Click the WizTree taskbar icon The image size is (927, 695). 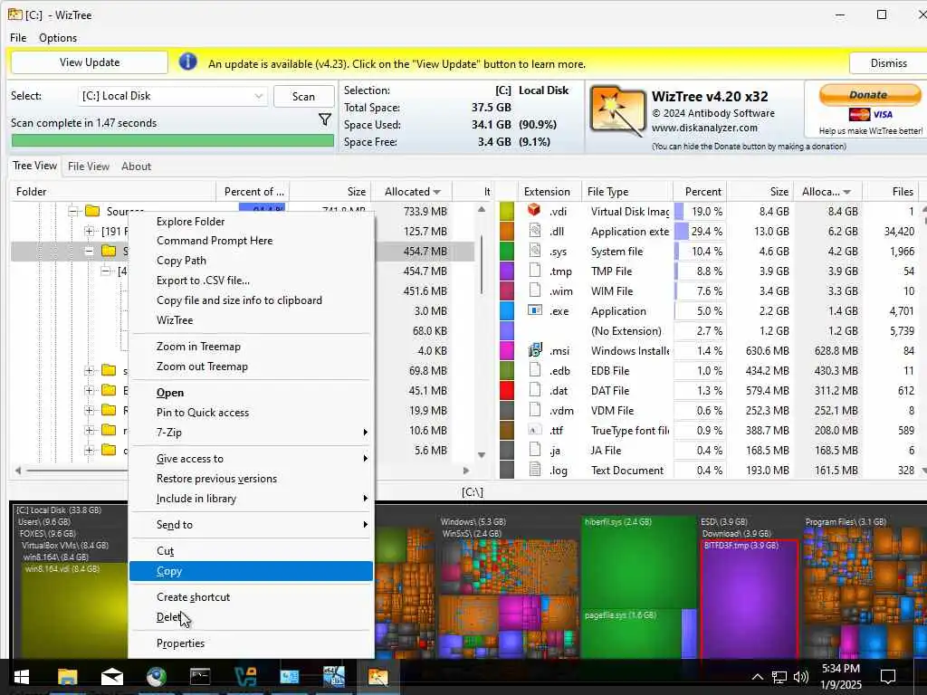(x=377, y=677)
